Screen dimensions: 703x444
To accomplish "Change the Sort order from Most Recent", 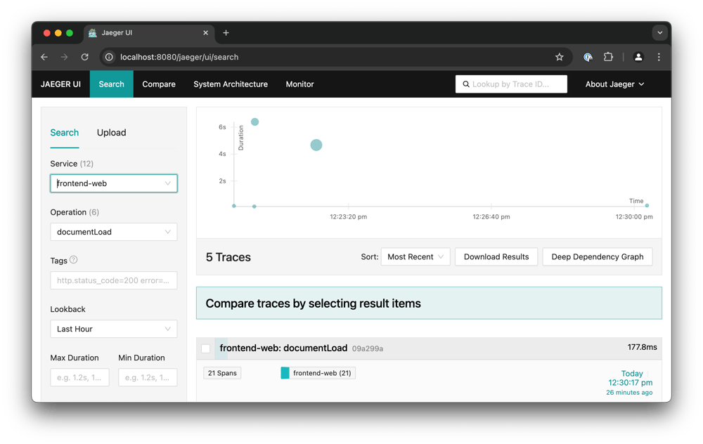I will click(x=415, y=256).
